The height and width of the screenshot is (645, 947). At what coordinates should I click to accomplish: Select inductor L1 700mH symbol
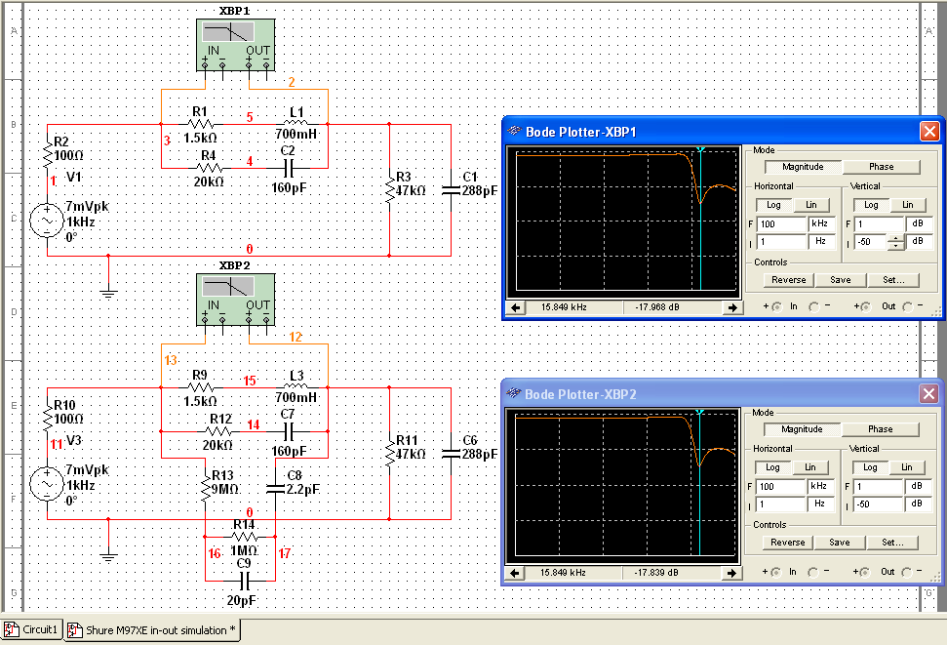296,123
